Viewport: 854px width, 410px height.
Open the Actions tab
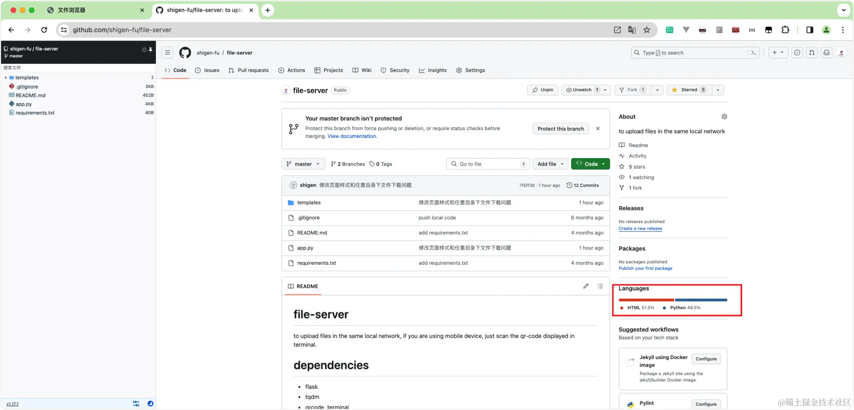click(292, 71)
